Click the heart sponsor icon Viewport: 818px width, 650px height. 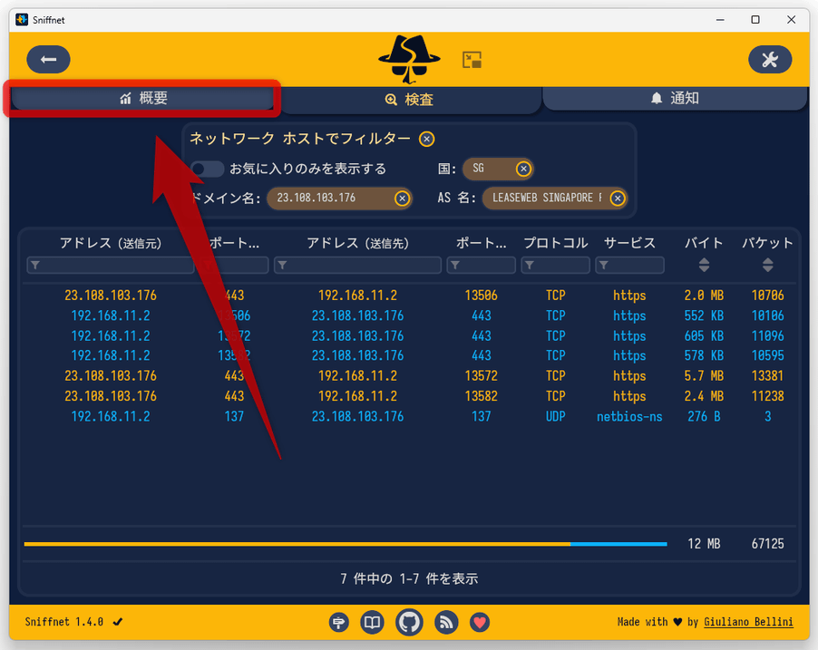point(480,623)
